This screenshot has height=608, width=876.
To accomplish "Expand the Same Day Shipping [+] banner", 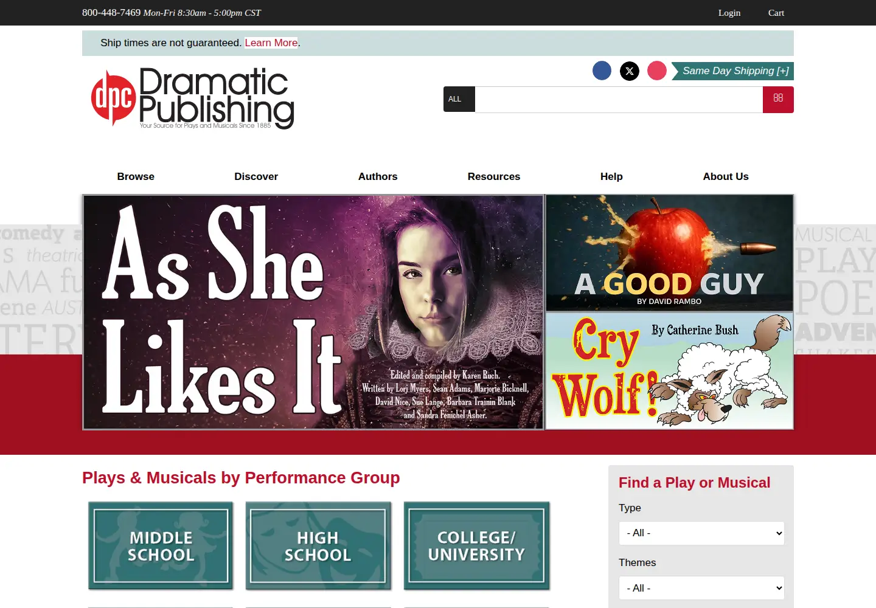I will pyautogui.click(x=732, y=71).
